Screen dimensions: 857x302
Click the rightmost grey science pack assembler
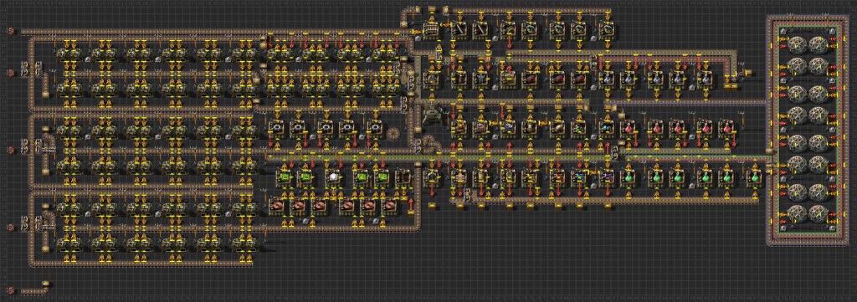pyautogui.click(x=706, y=79)
